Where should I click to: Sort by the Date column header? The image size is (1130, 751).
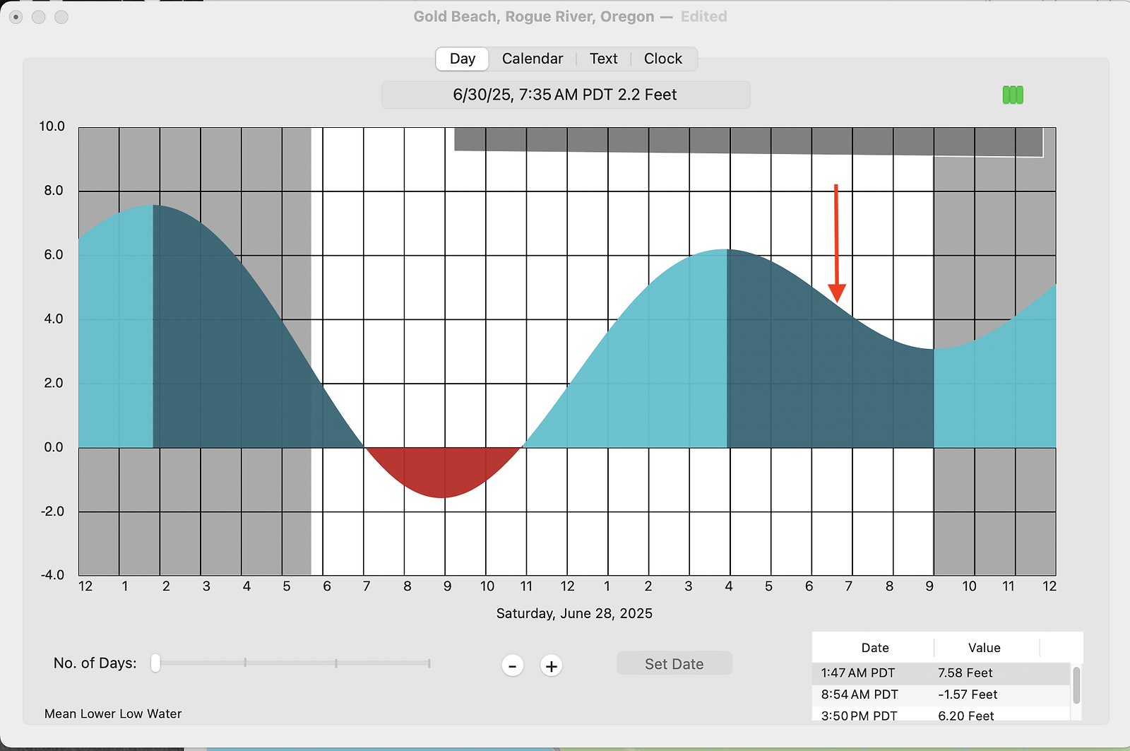[874, 647]
